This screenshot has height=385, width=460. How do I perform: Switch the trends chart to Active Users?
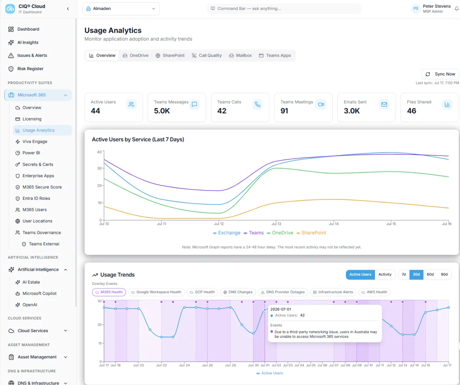pos(360,275)
